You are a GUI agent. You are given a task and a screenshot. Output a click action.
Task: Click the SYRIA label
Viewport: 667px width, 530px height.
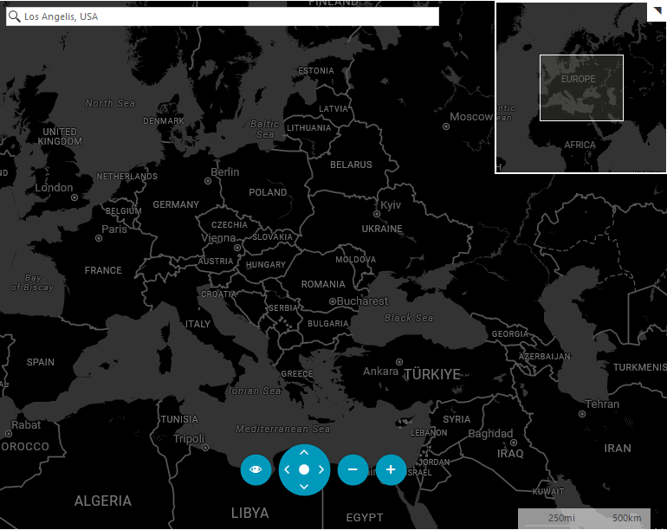click(x=457, y=419)
